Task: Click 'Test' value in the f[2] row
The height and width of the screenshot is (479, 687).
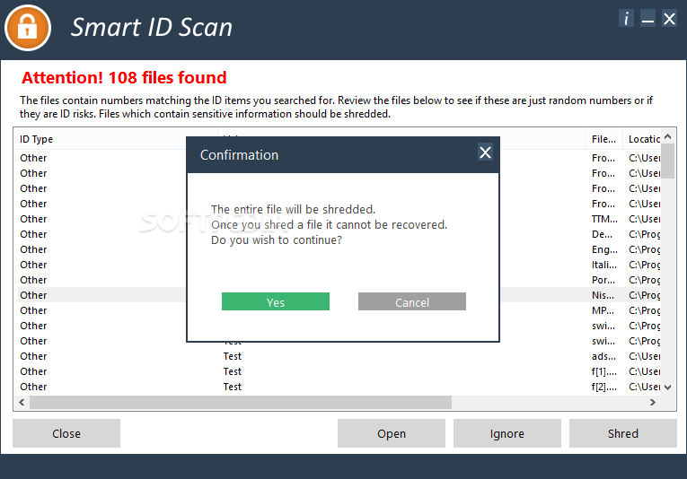Action: [x=233, y=388]
